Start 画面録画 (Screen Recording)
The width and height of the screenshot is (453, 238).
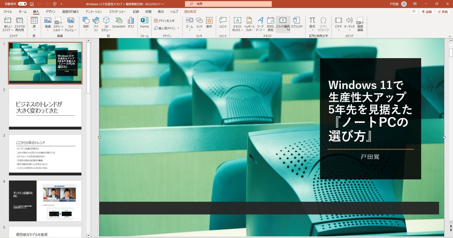click(360, 24)
